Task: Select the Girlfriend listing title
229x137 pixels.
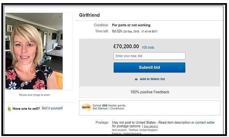Action: click(x=89, y=15)
